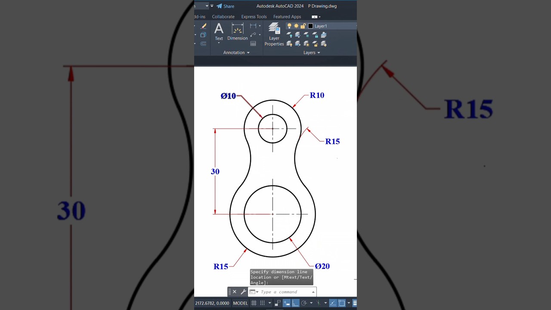Screen dimensions: 551x310
Task: Toggle Snap mode in status bar
Action: coord(263,303)
